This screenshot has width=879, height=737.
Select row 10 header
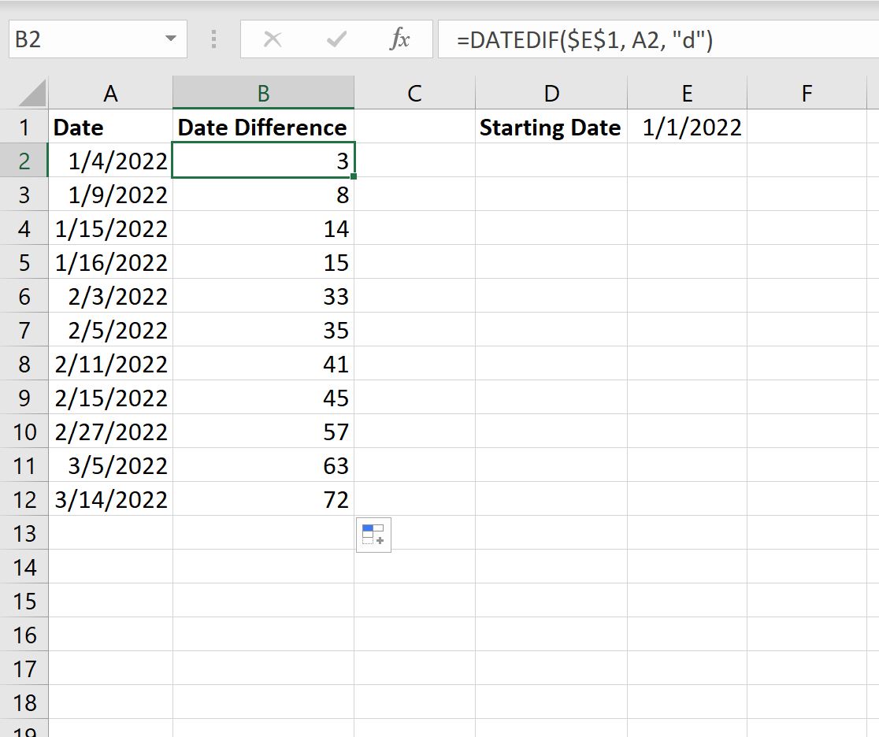click(x=24, y=431)
